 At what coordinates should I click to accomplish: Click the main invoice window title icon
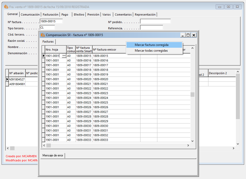[x=6, y=7]
